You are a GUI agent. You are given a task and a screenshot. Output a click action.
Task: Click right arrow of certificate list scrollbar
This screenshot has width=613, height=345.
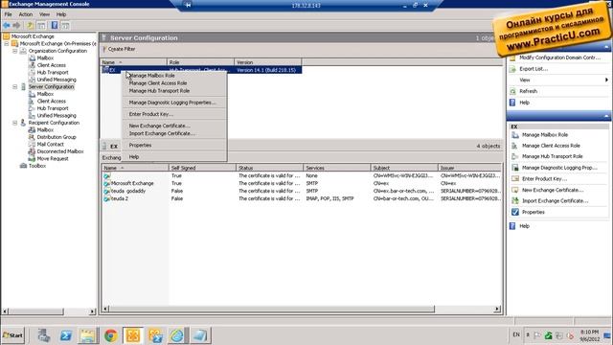(x=497, y=309)
